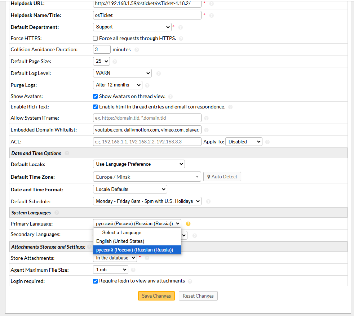Viewport: 354px width, 316px height.
Task: Click into Helpdesk URL input field
Action: [147, 4]
